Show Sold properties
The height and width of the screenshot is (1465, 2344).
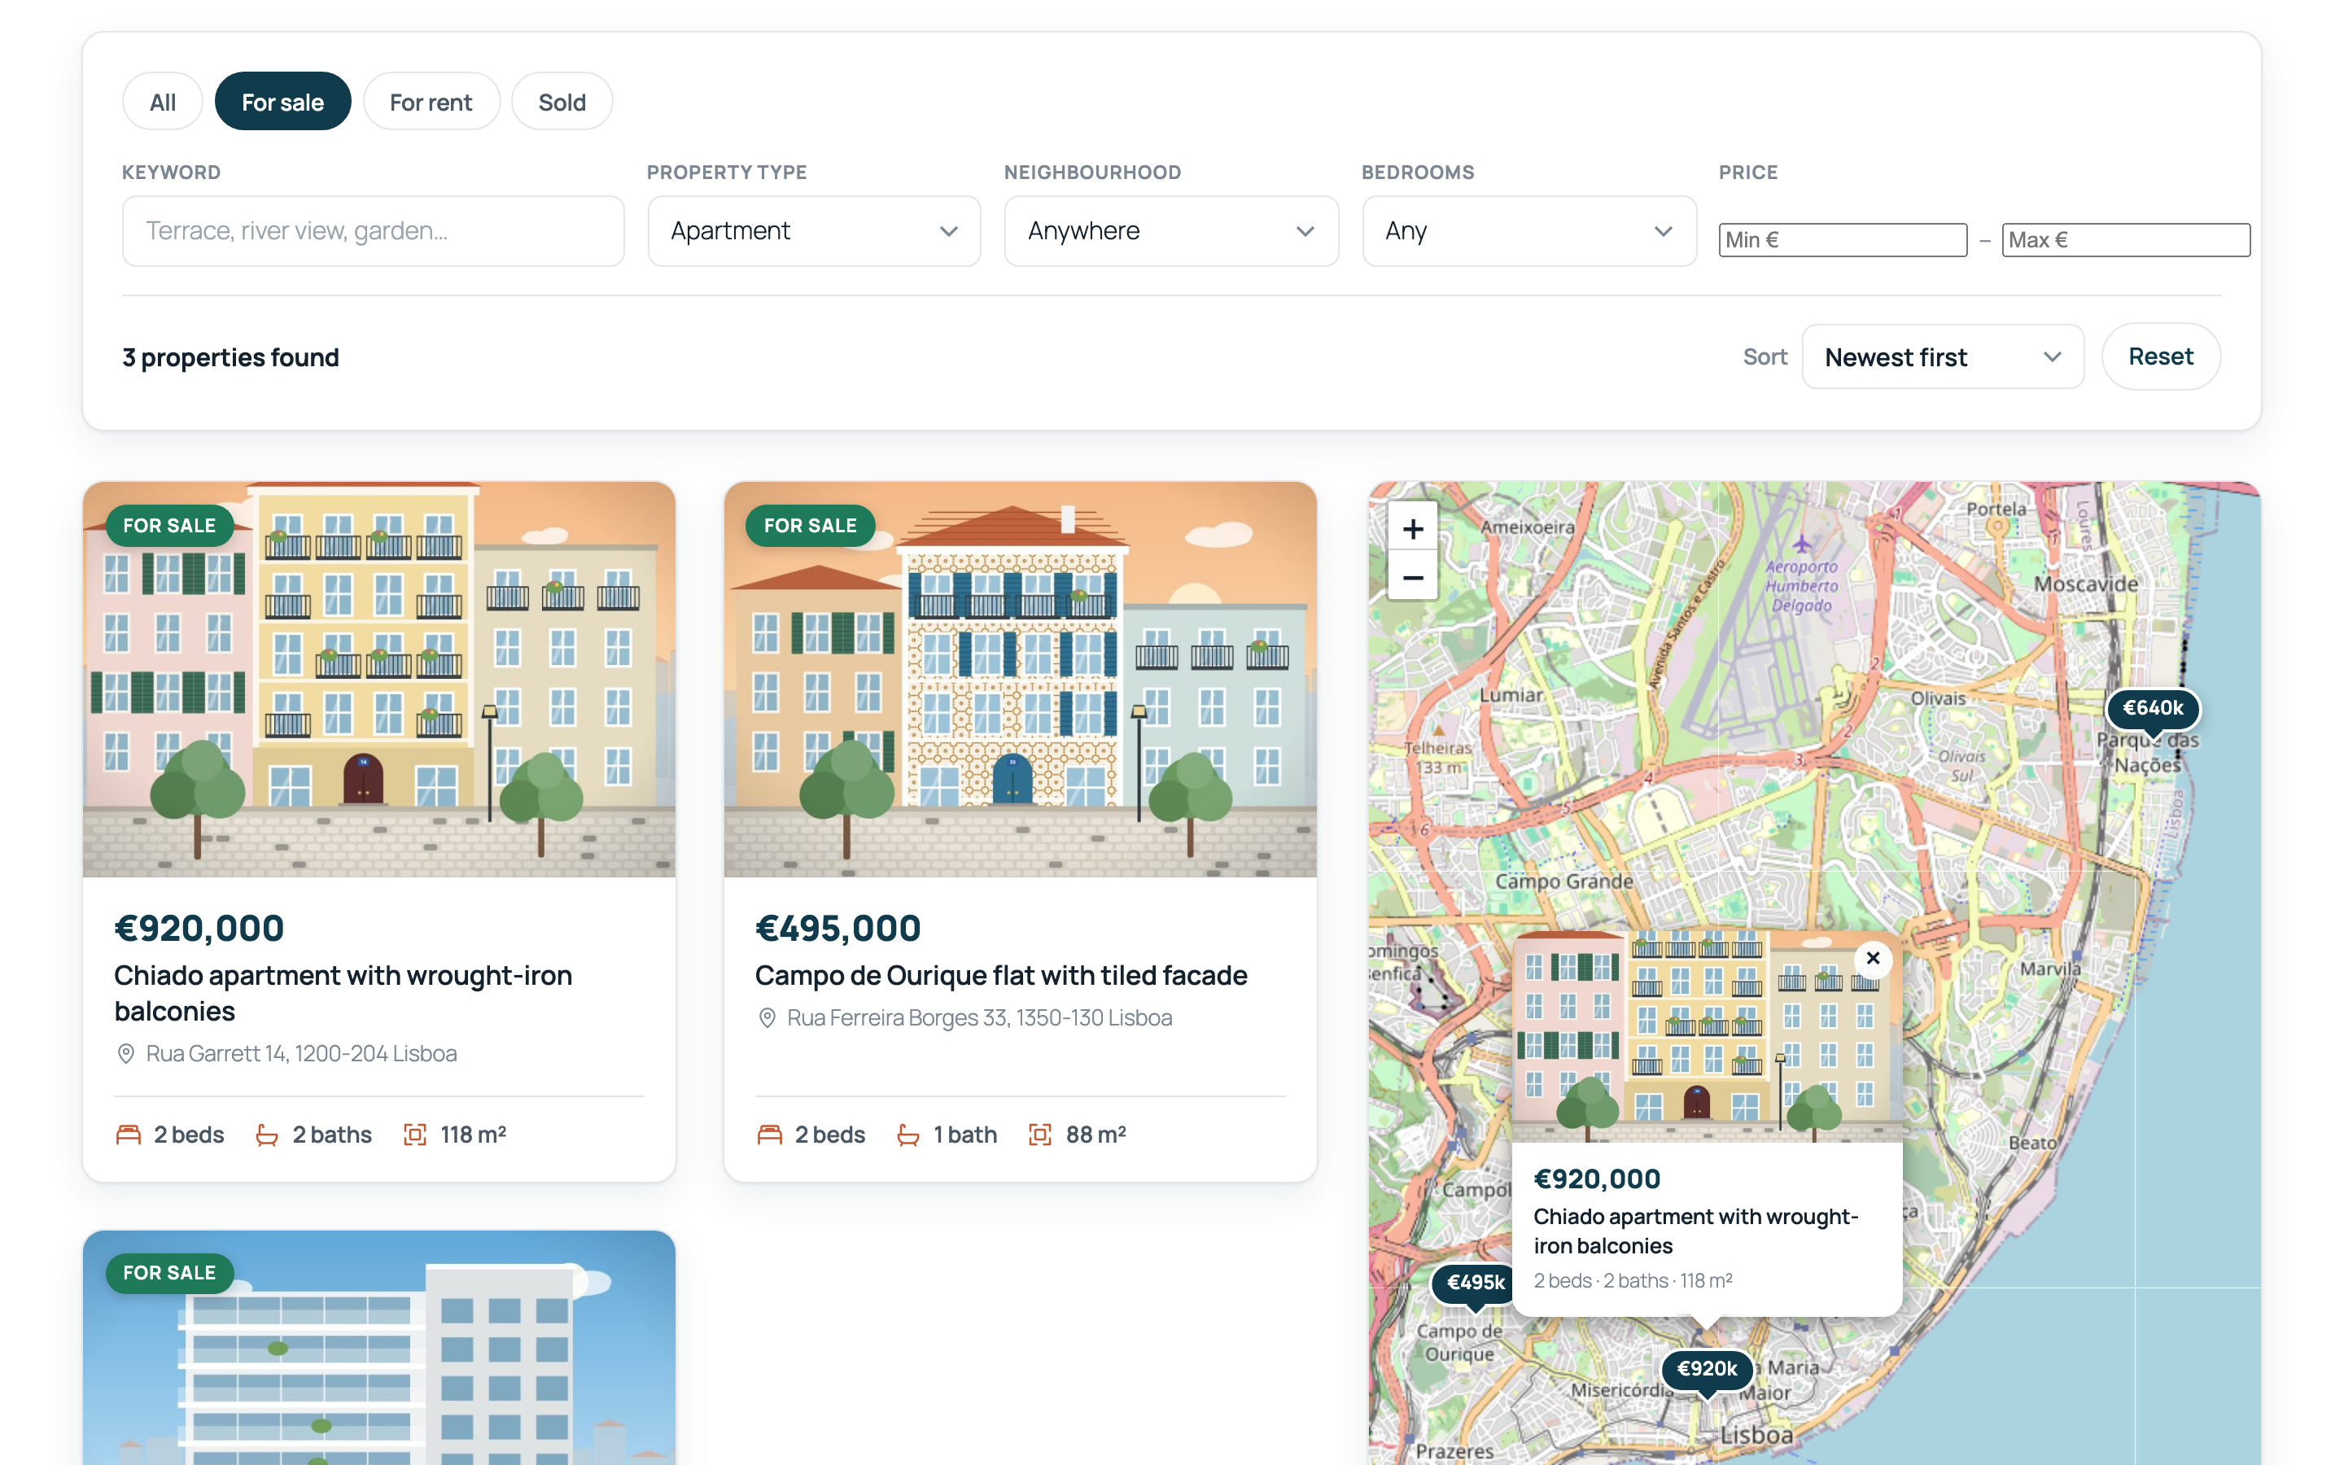pos(562,102)
